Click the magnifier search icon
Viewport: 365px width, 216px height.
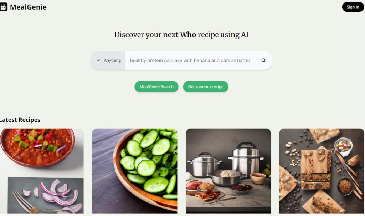[263, 60]
